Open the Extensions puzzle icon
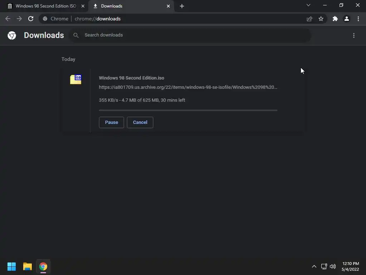This screenshot has height=275, width=366. (x=335, y=19)
